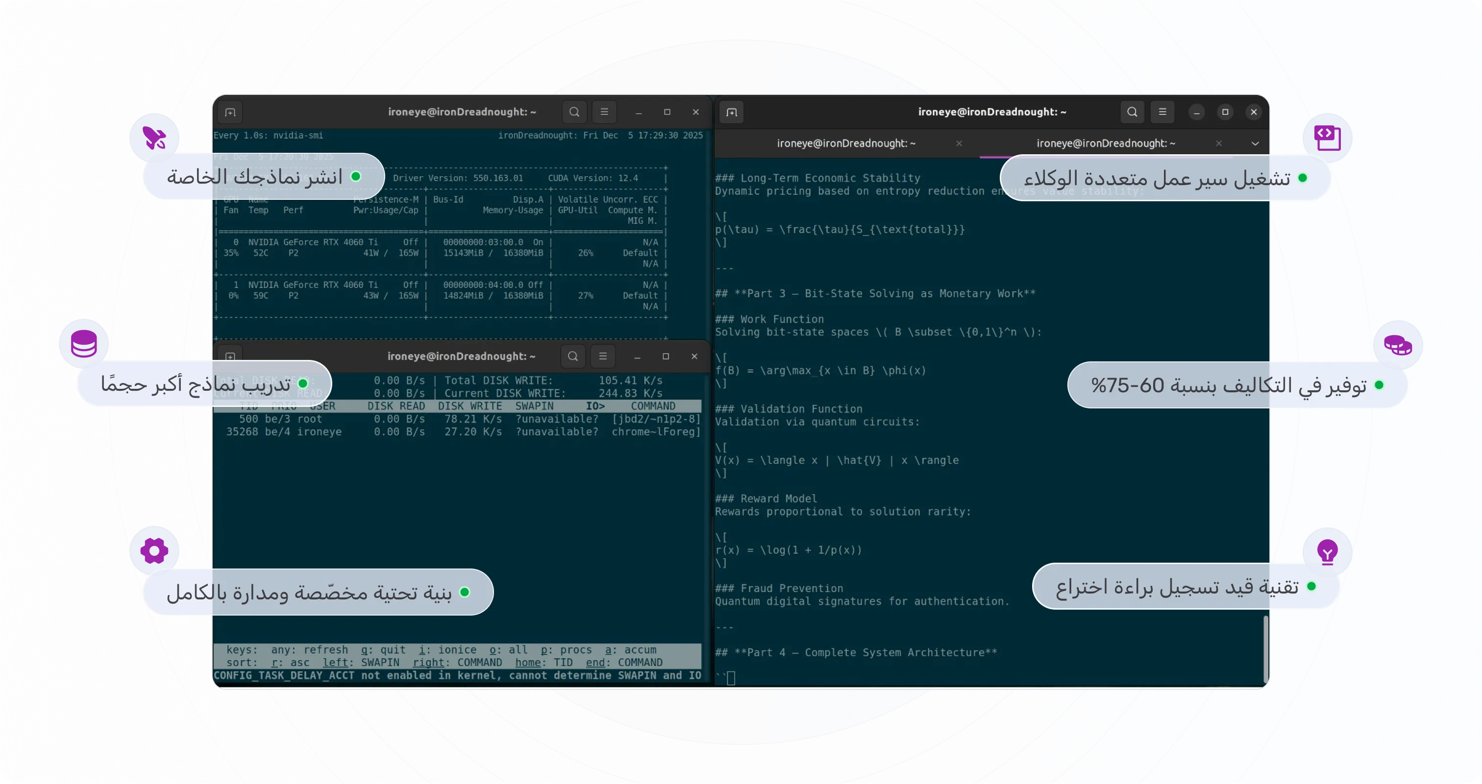Open a new tab in the iotop terminal
This screenshot has height=784, width=1482.
[231, 356]
